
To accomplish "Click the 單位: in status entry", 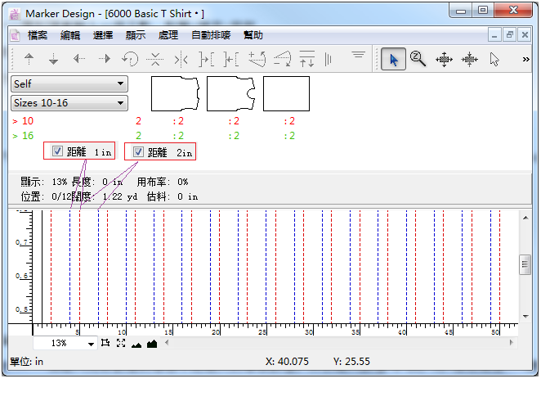I will tap(27, 362).
